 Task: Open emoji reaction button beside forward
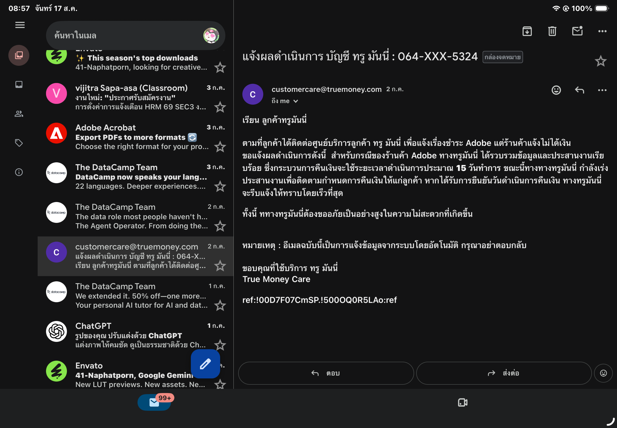click(603, 373)
